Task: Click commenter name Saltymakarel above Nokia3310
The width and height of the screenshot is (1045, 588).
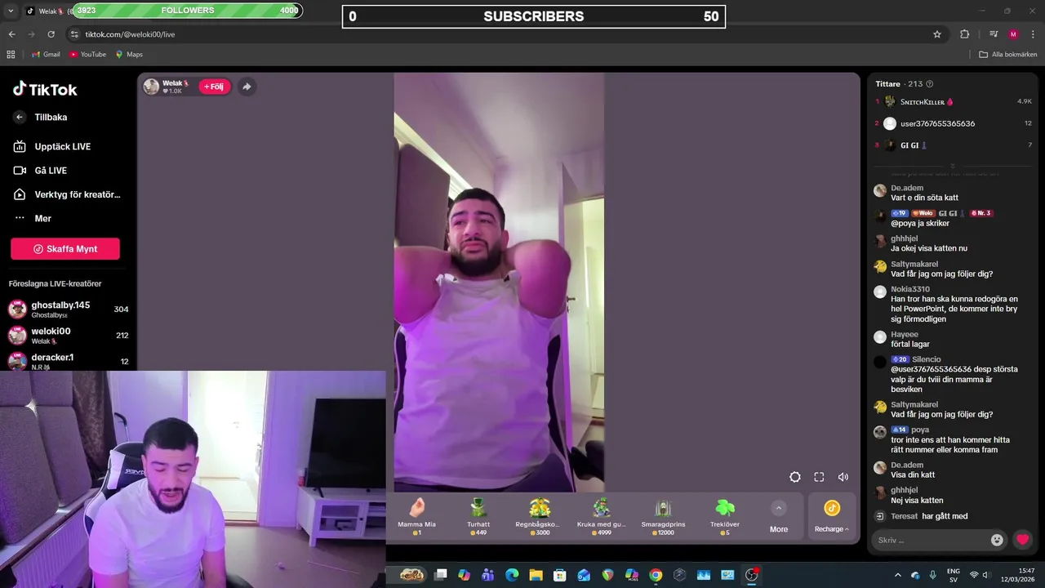Action: point(914,264)
